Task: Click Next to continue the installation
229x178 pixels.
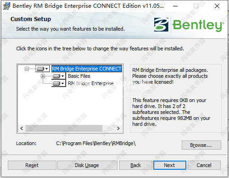Action: 170,165
